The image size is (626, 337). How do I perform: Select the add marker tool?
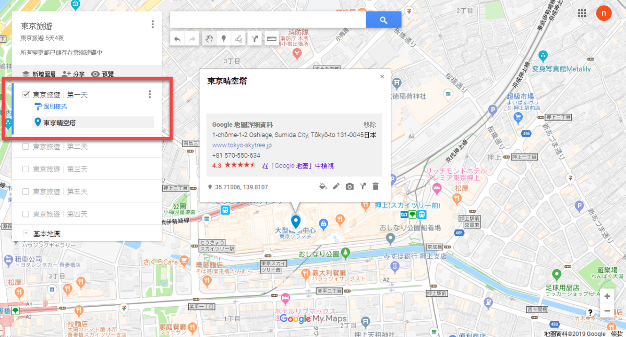223,39
